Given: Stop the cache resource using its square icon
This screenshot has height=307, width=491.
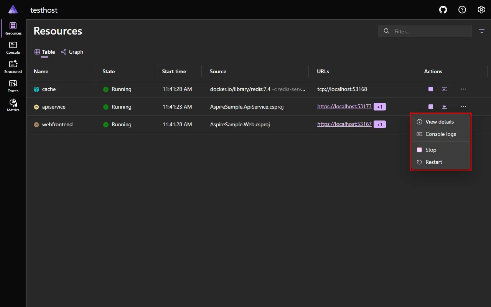Looking at the screenshot, I should pos(430,89).
